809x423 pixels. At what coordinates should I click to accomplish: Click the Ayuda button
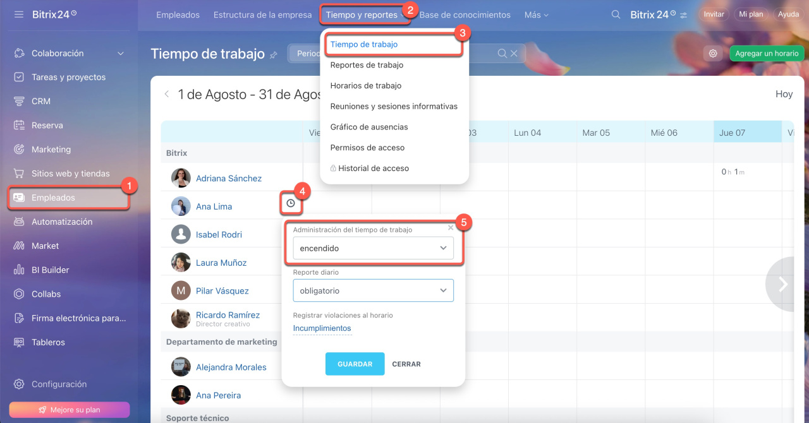click(788, 15)
